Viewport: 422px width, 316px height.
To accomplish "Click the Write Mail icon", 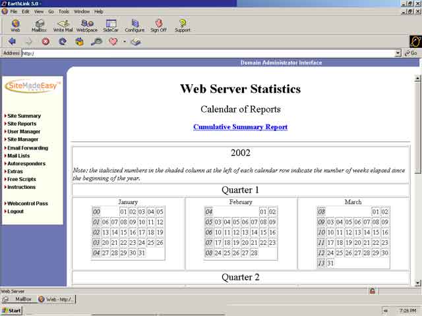I will (63, 25).
